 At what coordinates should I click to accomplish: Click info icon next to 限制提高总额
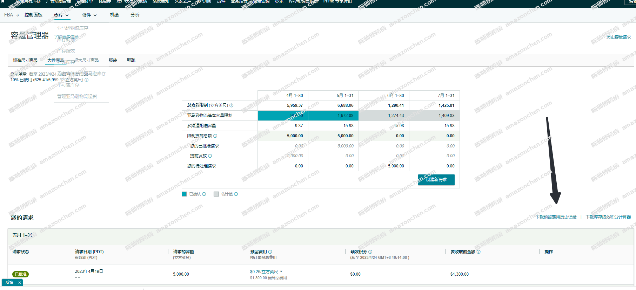click(215, 136)
